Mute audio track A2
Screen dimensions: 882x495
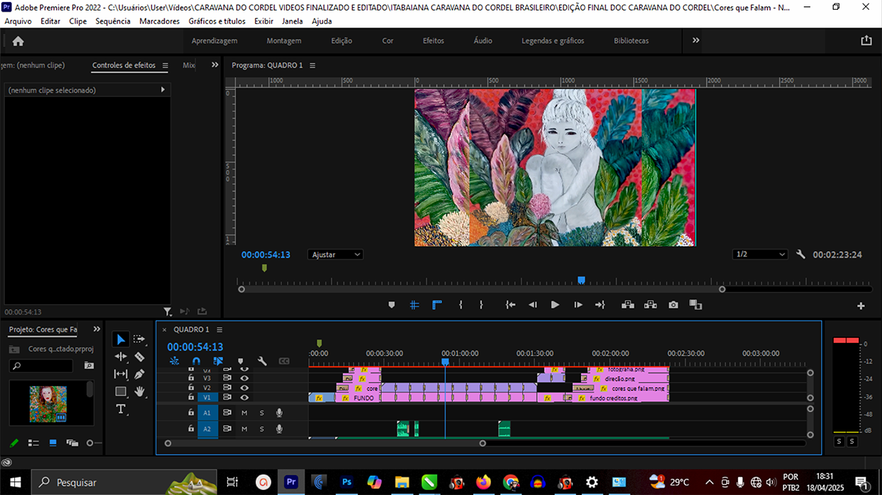[244, 429]
